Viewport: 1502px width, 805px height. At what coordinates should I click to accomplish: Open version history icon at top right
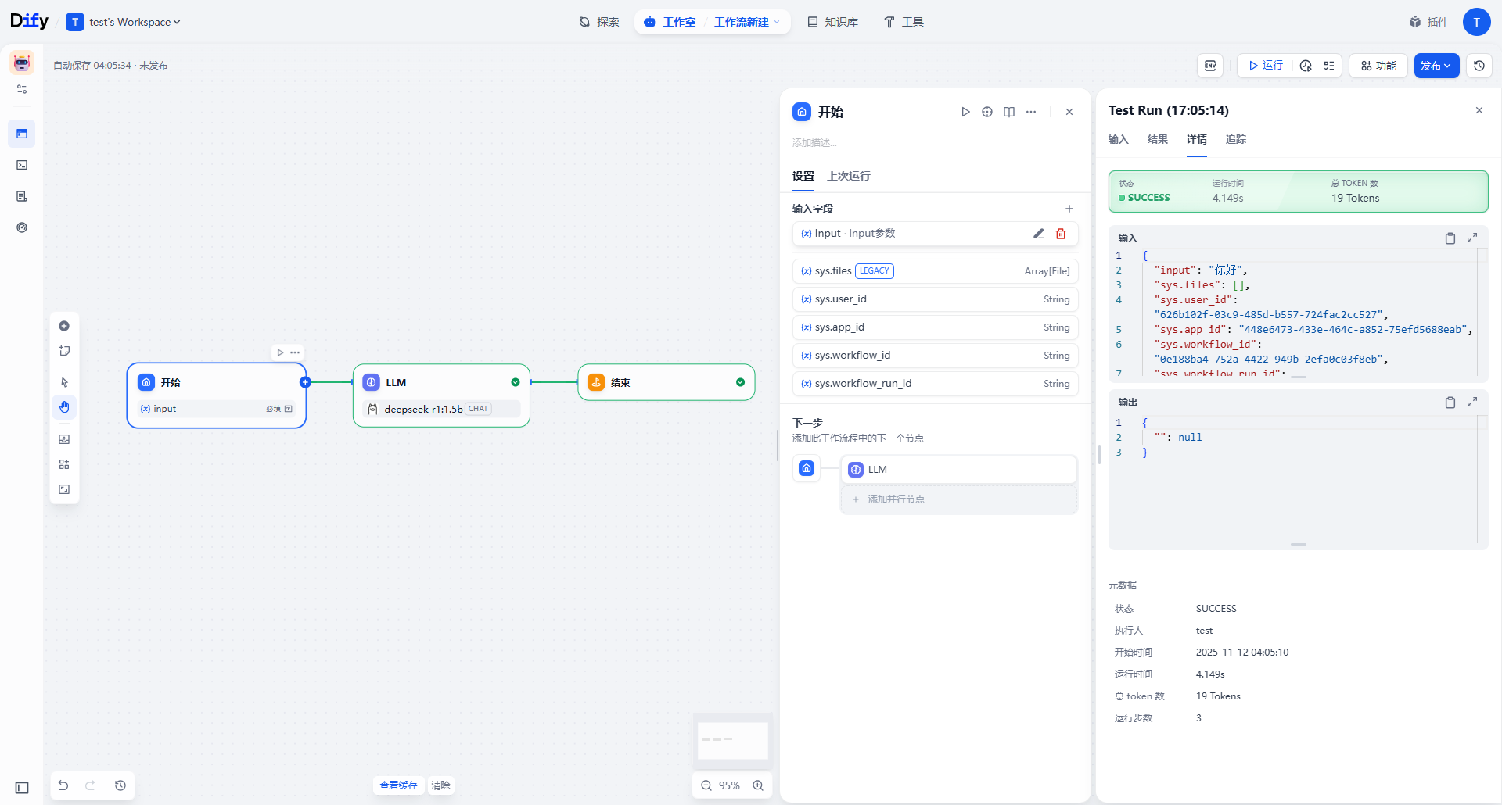(1479, 66)
